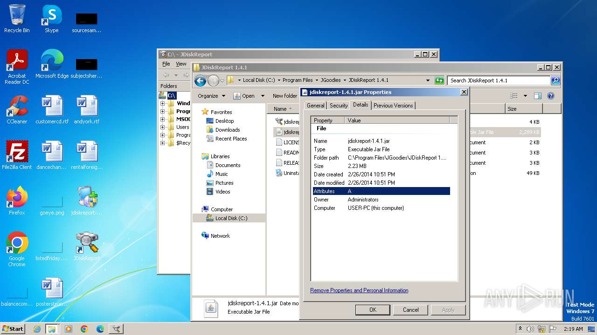Open CCleaner desktop shortcut
The height and width of the screenshot is (335, 597).
click(x=17, y=110)
